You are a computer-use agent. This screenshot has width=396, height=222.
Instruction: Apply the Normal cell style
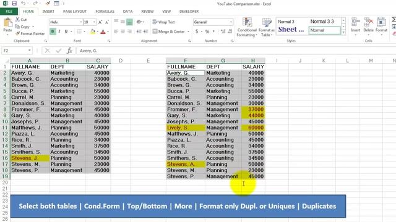click(324, 30)
